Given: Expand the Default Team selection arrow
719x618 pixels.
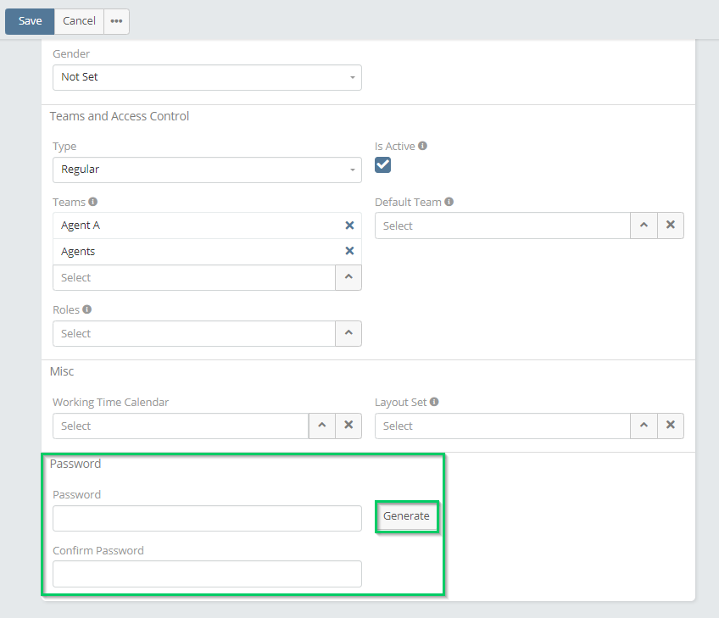Looking at the screenshot, I should (x=644, y=225).
